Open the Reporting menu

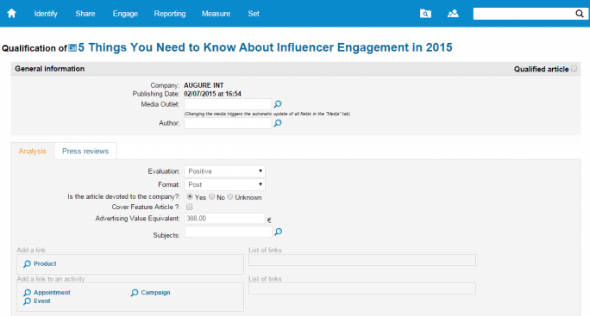click(170, 14)
